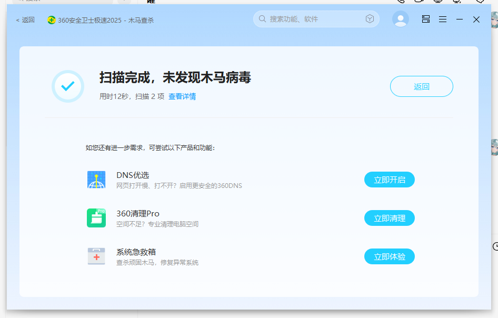Click the large outlined 返回 button

(422, 86)
